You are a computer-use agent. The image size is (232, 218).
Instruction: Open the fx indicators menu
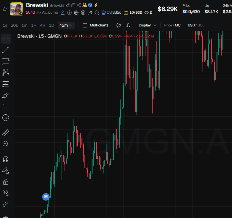(x=128, y=26)
